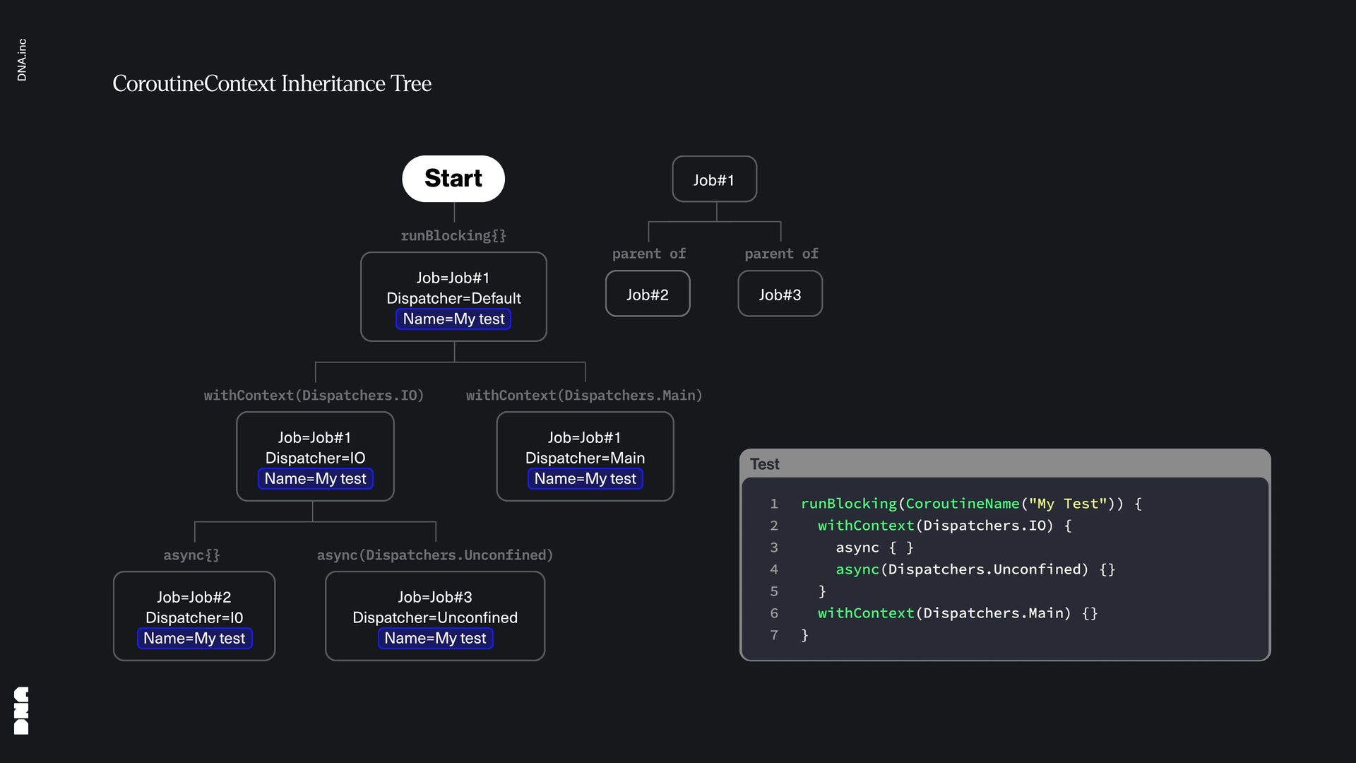
Task: Select the Dispatcher=Main context node
Action: (585, 456)
